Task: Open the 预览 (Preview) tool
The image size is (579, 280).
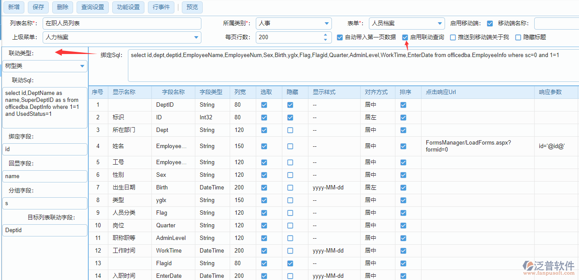Action: (192, 7)
